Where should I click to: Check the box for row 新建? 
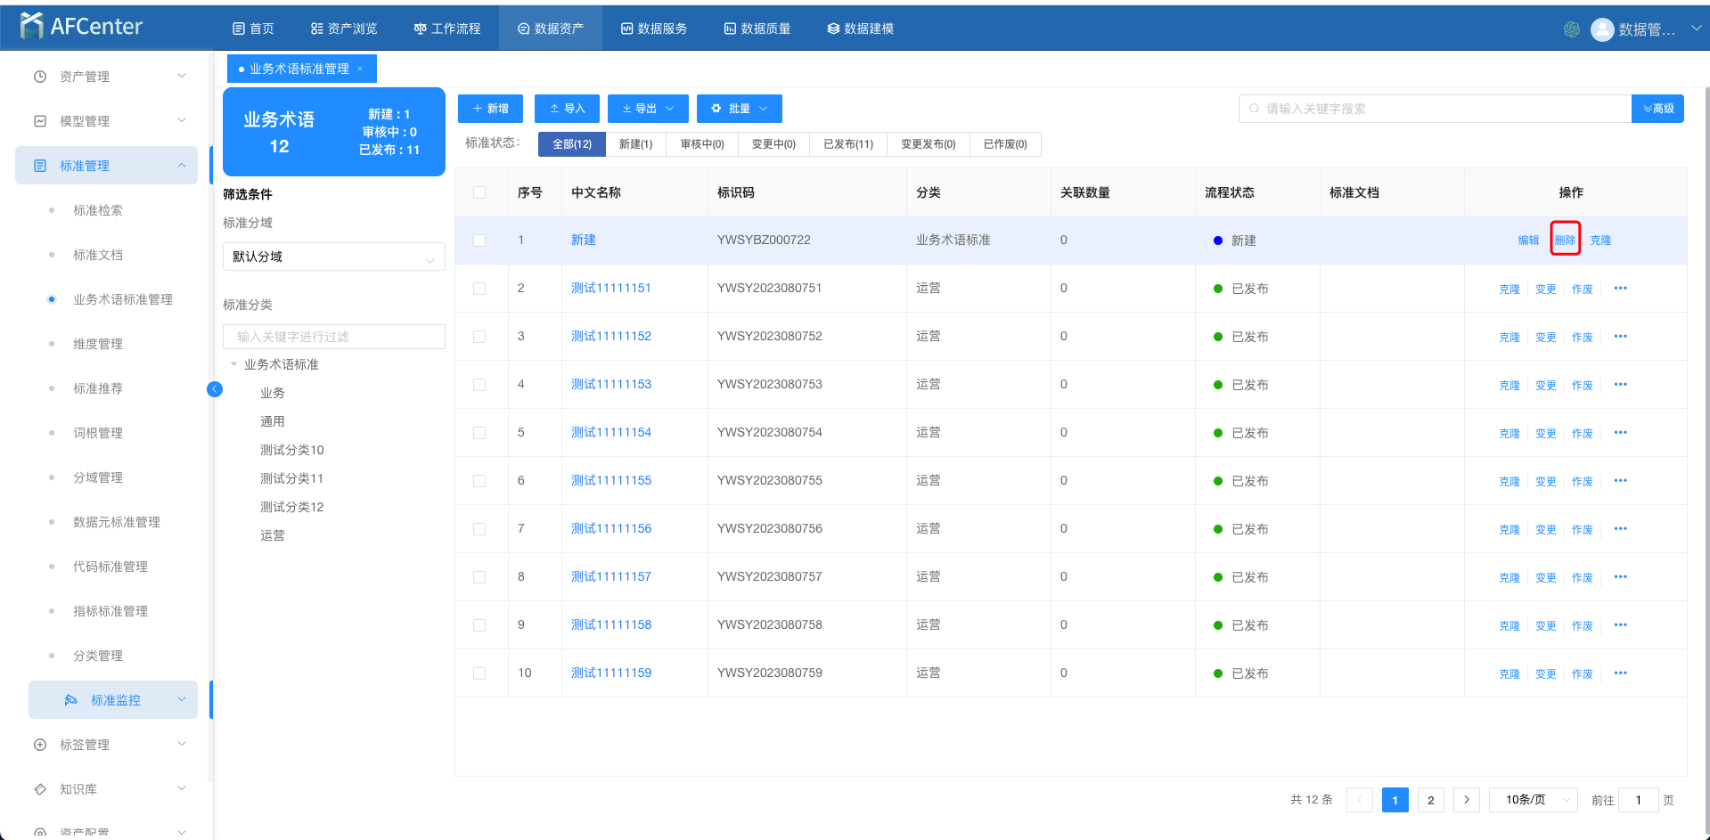(x=479, y=241)
